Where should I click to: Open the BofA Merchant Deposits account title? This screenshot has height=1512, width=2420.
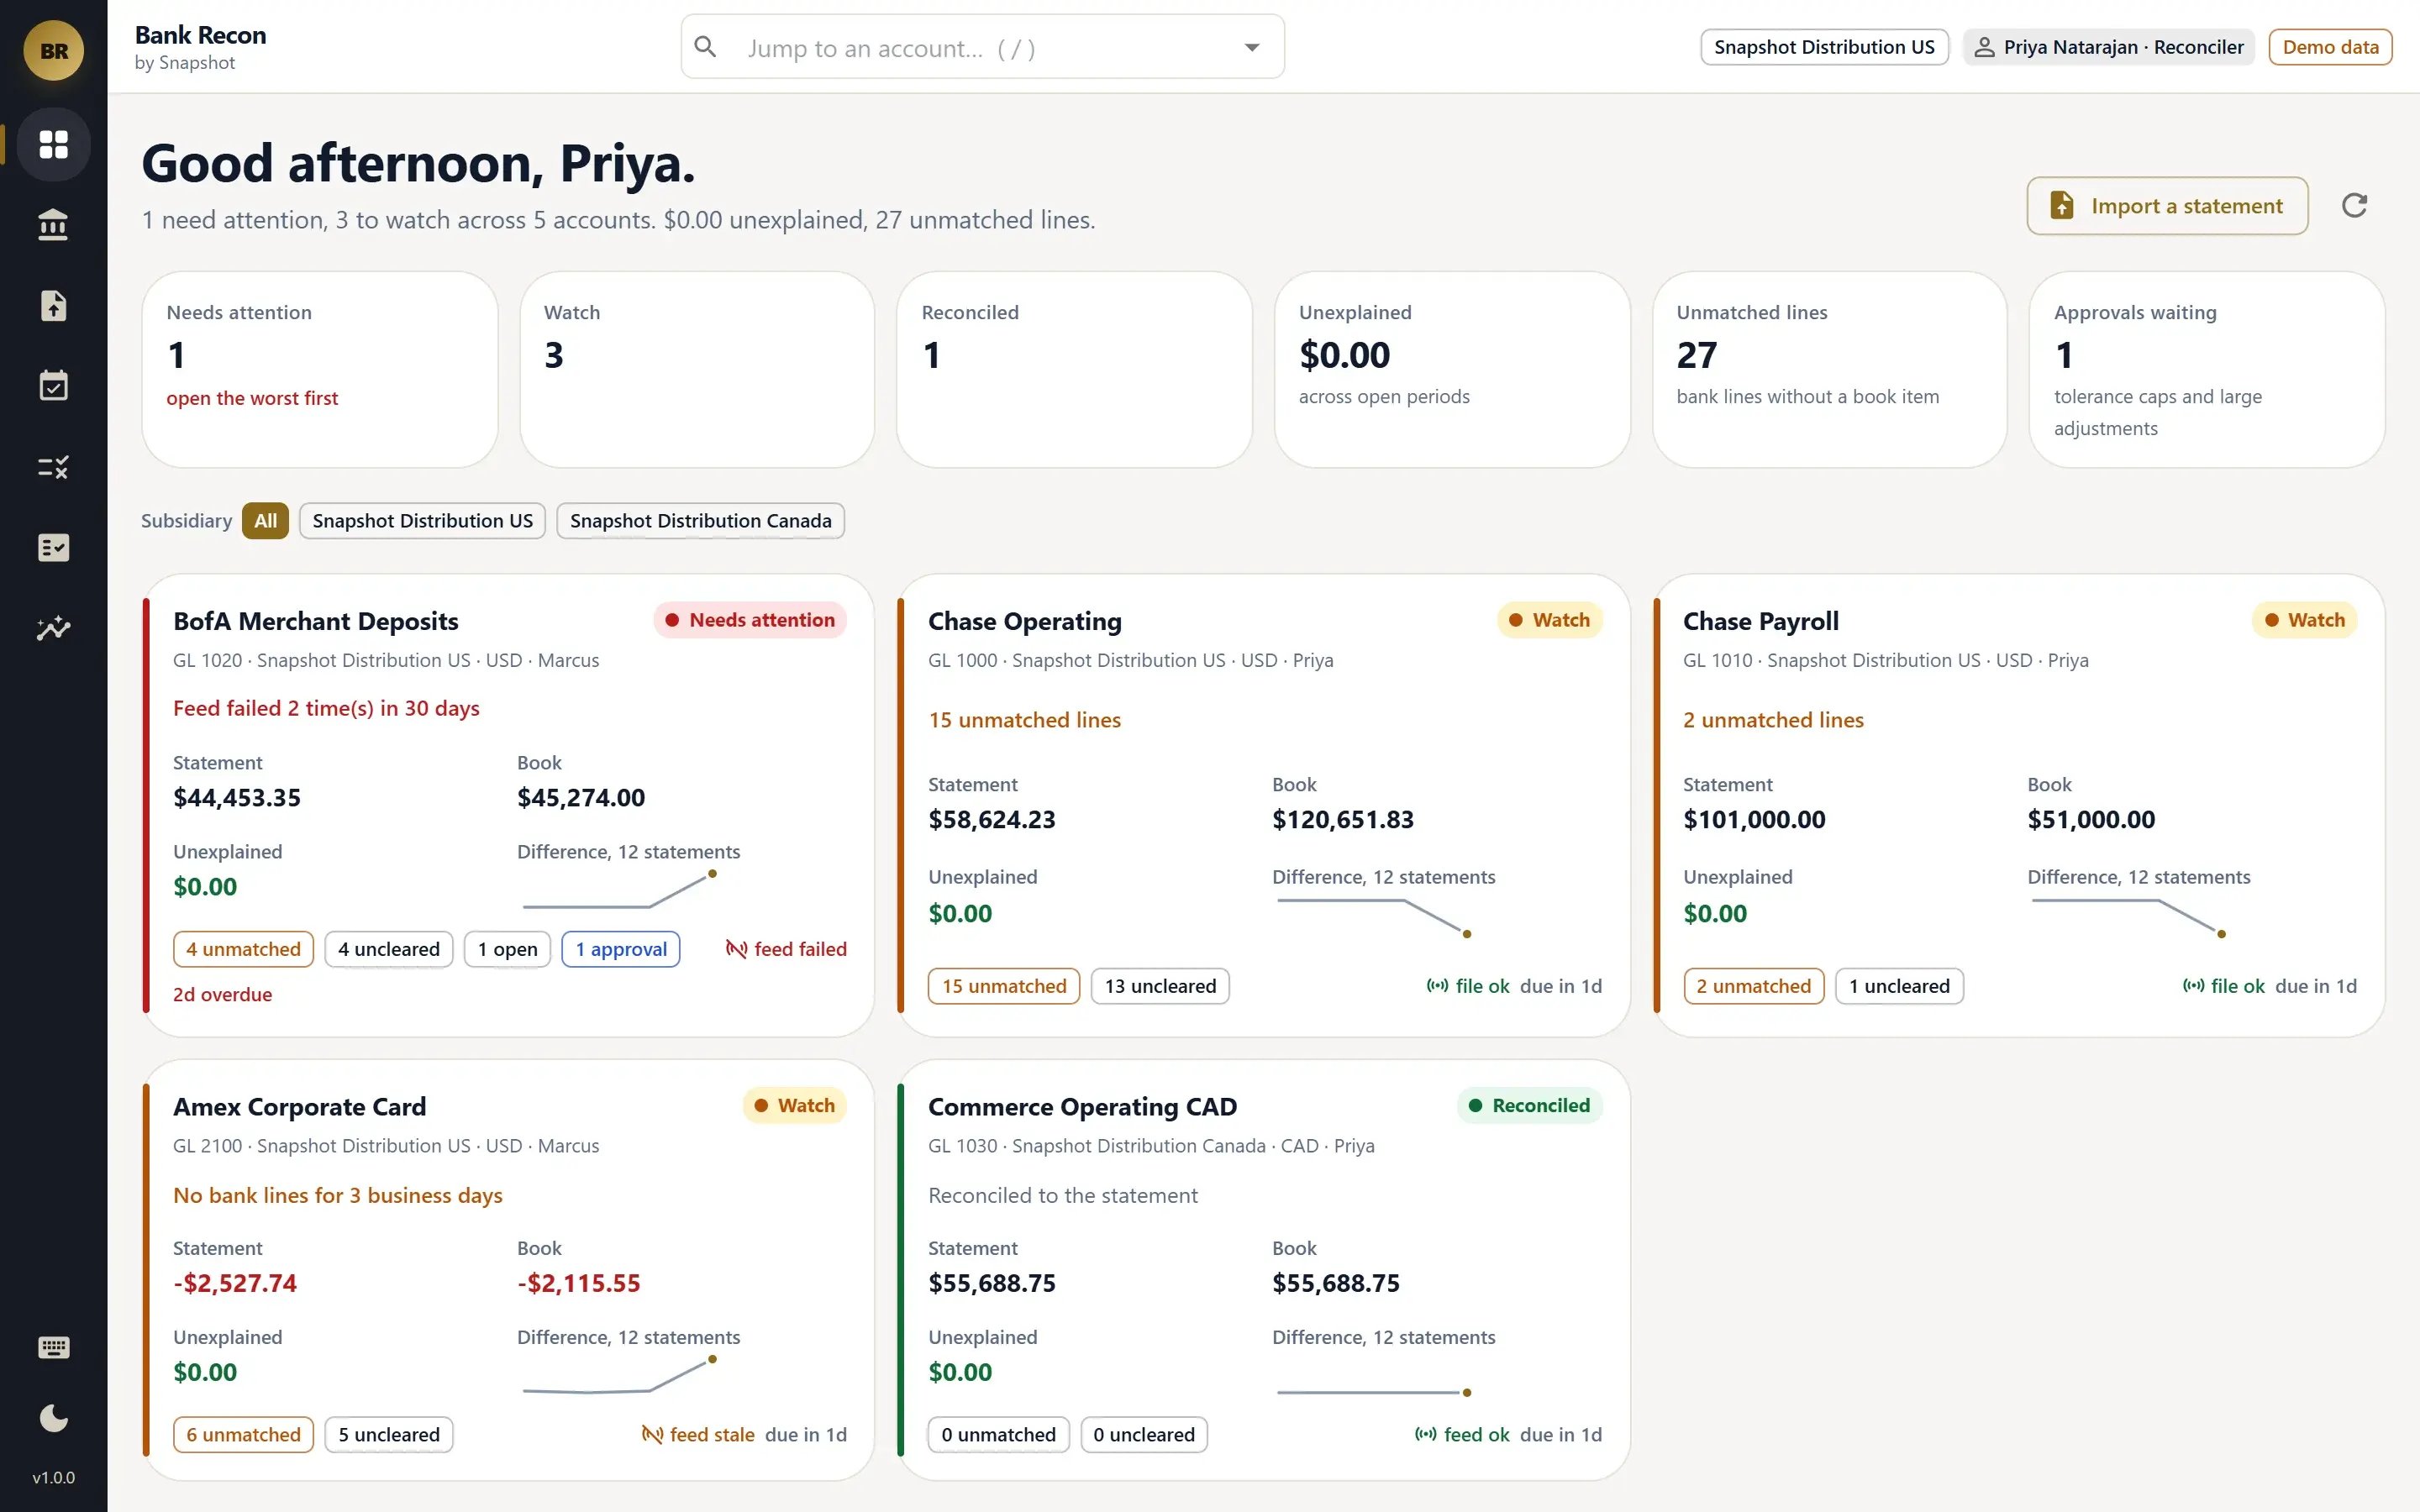(316, 621)
